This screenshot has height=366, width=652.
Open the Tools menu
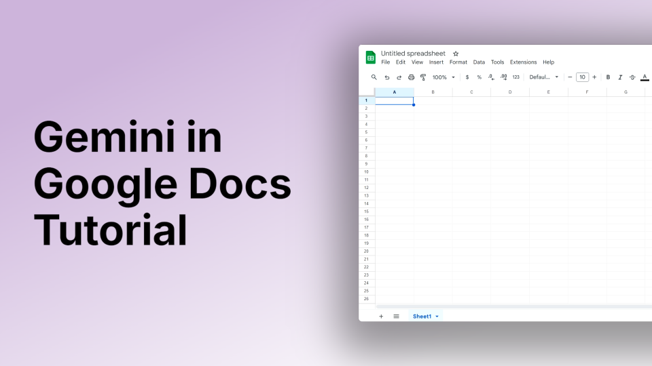pyautogui.click(x=497, y=62)
